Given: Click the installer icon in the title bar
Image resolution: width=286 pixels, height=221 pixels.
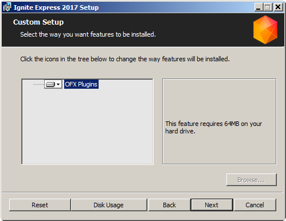Looking at the screenshot, I should click(x=7, y=7).
